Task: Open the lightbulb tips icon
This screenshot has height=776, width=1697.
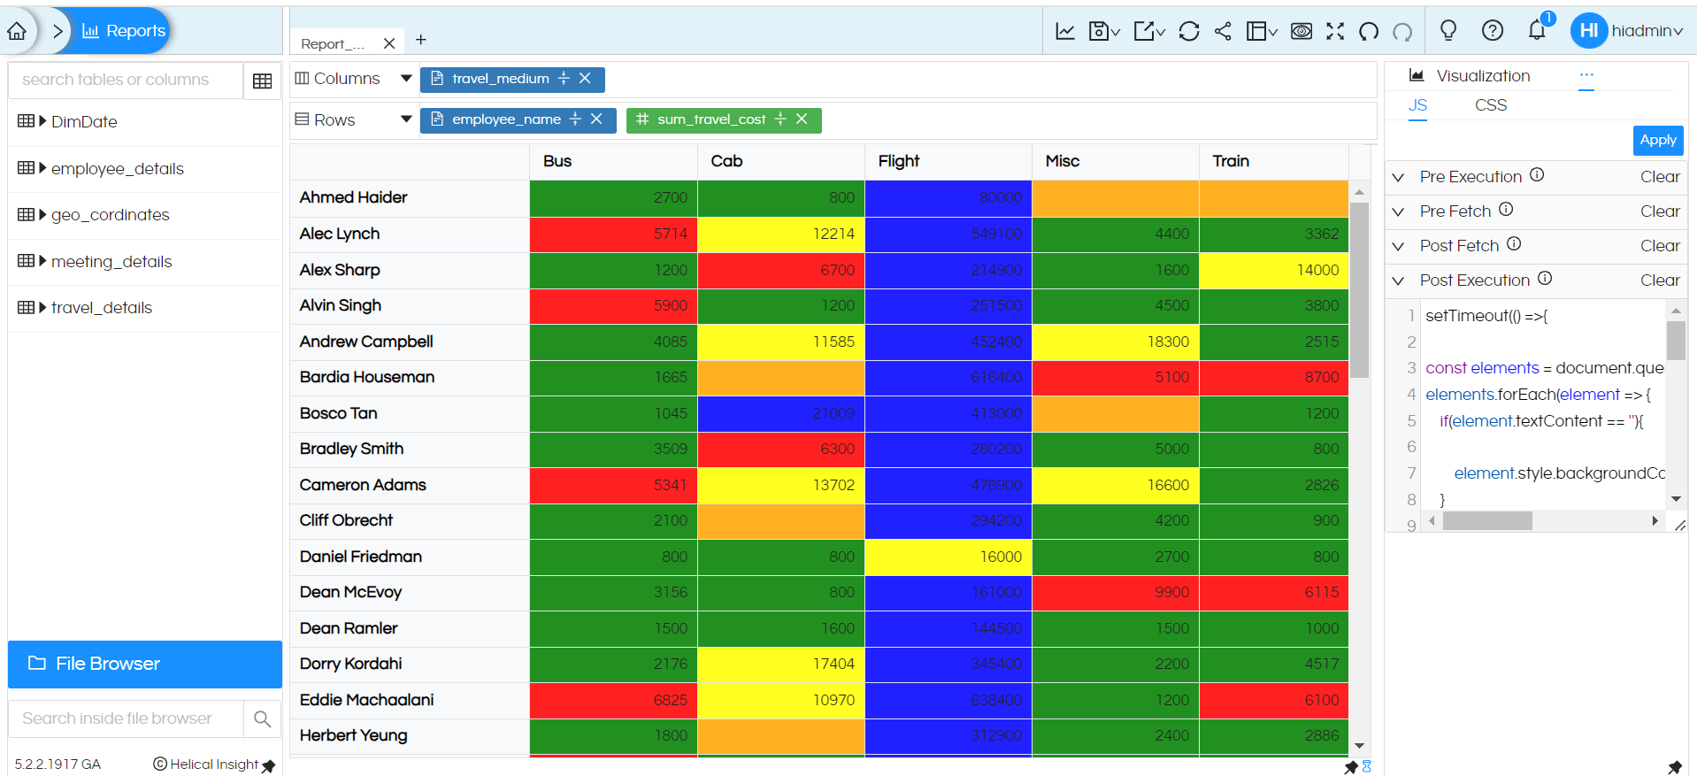Action: coord(1448,31)
